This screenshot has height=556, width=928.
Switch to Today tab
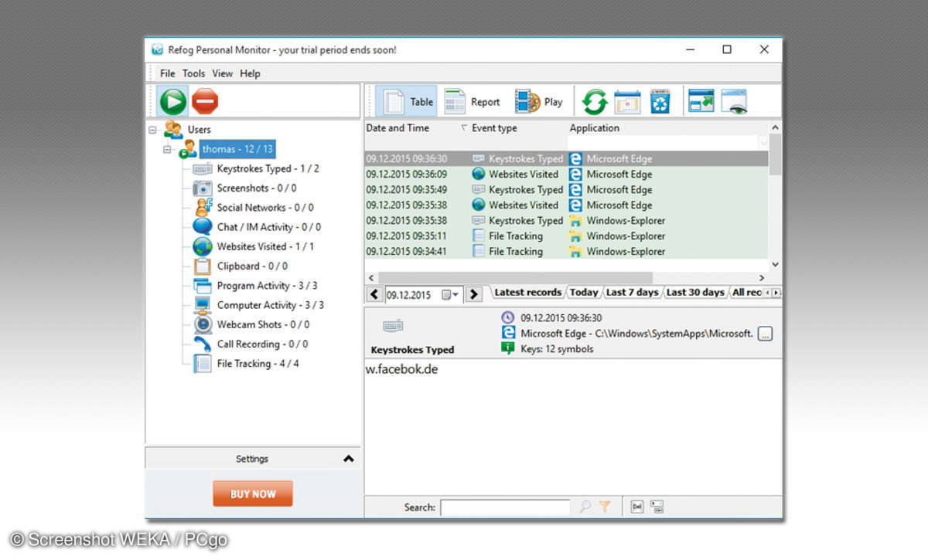[584, 293]
